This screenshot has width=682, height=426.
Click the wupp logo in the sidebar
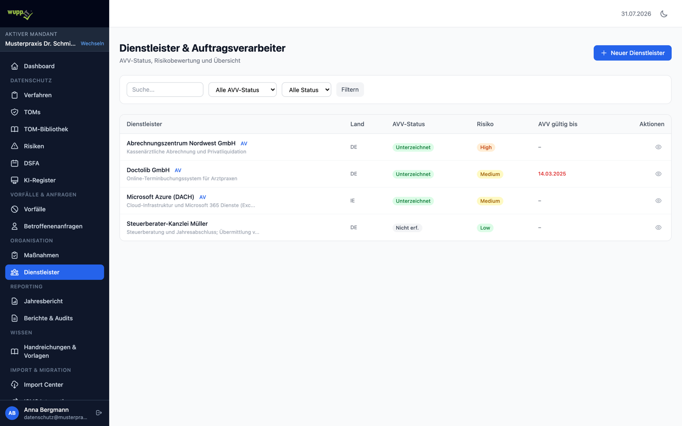(20, 14)
